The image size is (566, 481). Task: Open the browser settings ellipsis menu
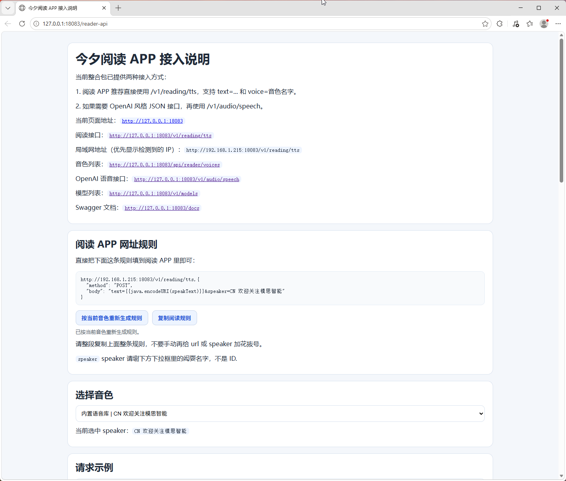pyautogui.click(x=558, y=24)
